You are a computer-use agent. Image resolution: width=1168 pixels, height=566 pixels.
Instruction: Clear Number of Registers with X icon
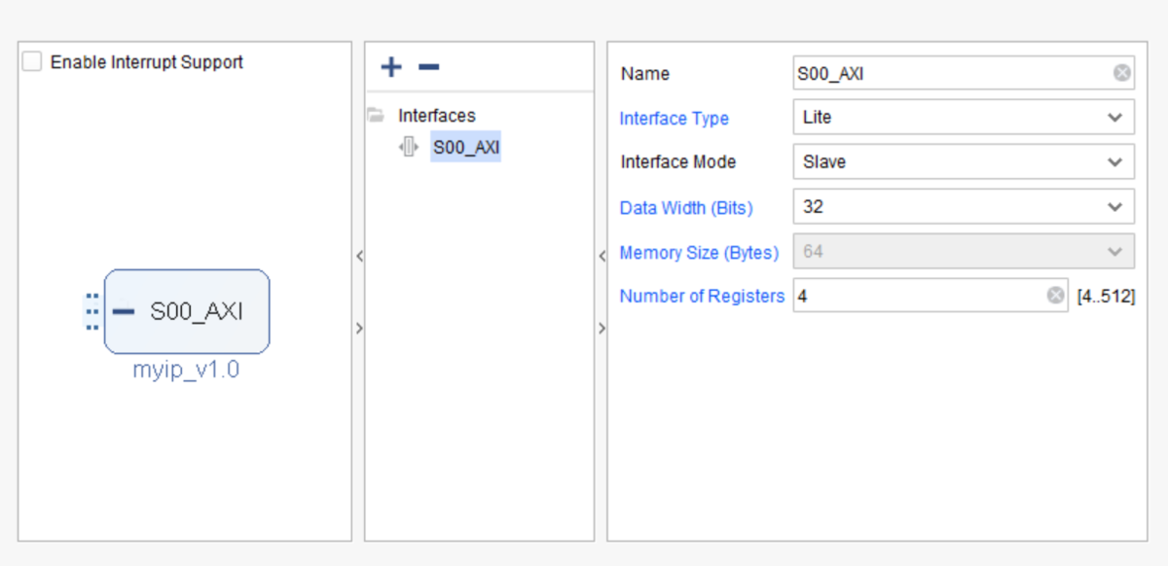coord(1056,296)
